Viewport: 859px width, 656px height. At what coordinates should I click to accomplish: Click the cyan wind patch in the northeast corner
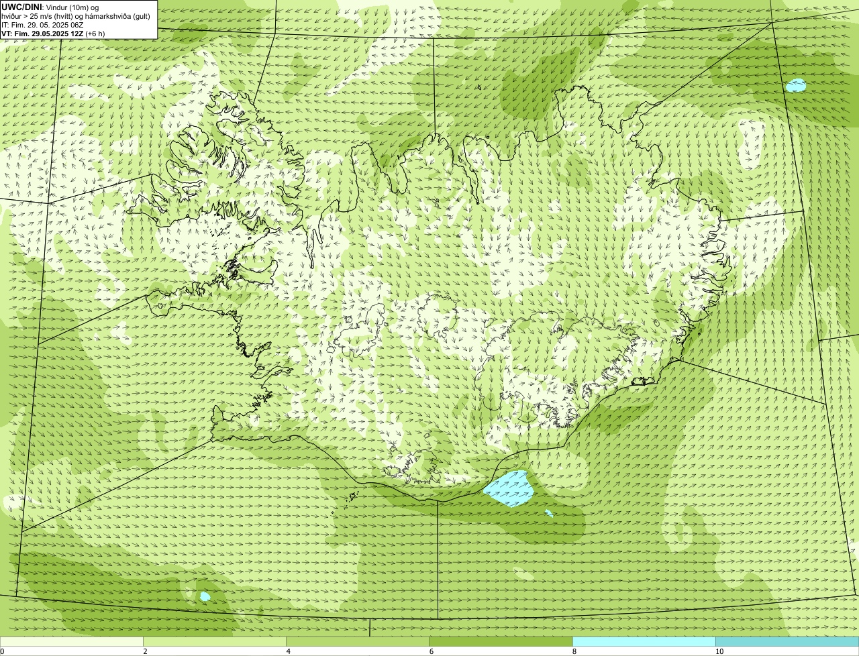point(796,85)
